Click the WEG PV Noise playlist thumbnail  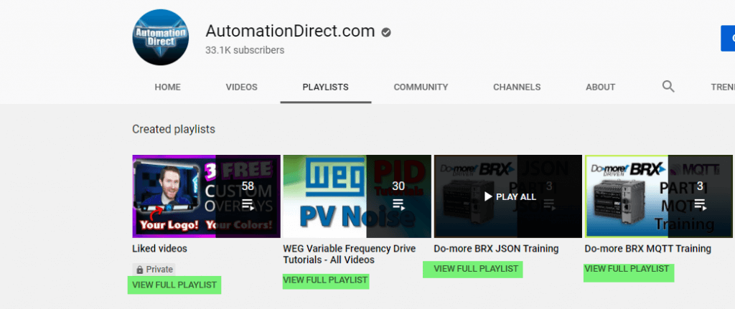[x=325, y=196]
